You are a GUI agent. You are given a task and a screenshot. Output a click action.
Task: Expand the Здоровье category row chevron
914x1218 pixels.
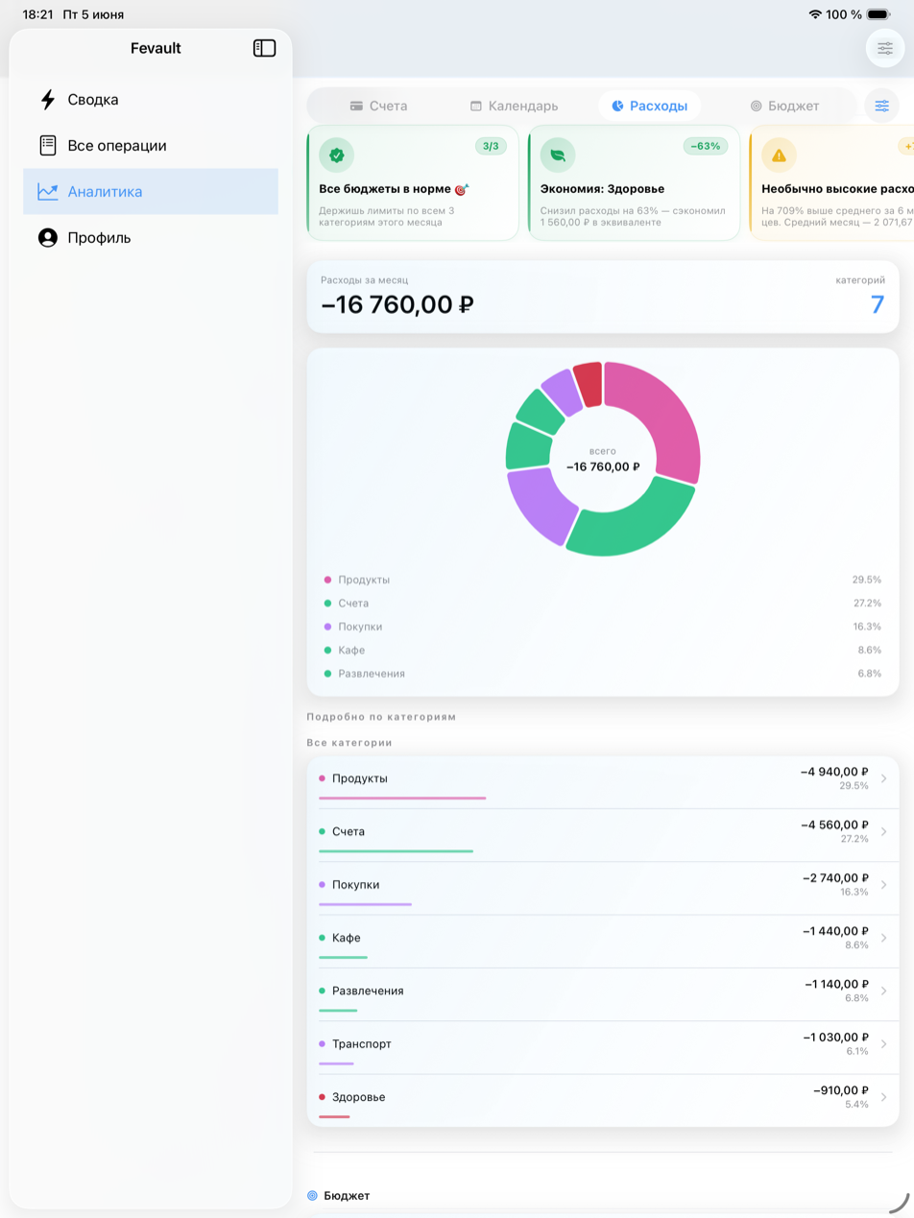click(x=883, y=1097)
